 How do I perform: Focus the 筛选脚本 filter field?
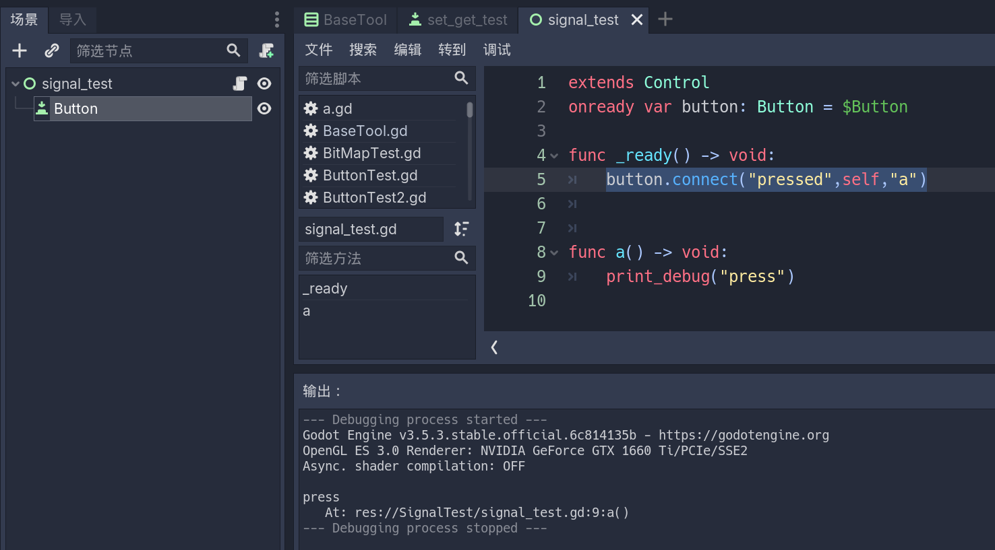tap(387, 78)
